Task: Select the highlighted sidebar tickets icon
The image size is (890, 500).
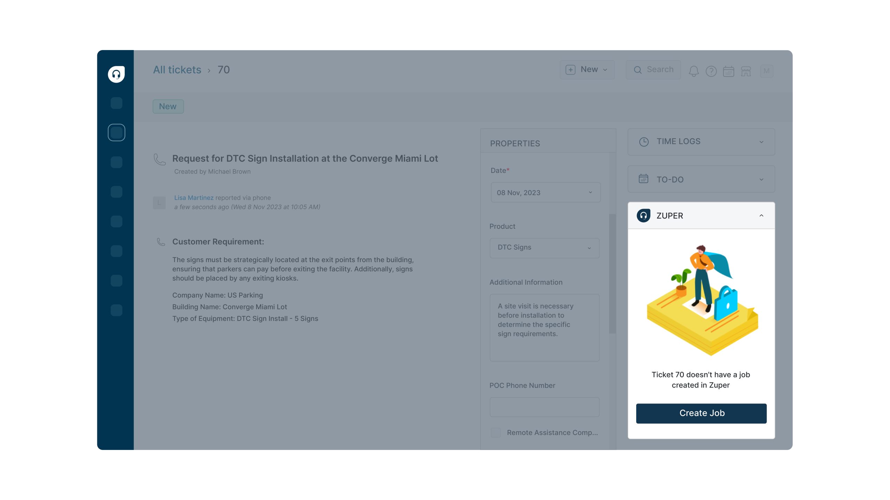Action: 116,133
